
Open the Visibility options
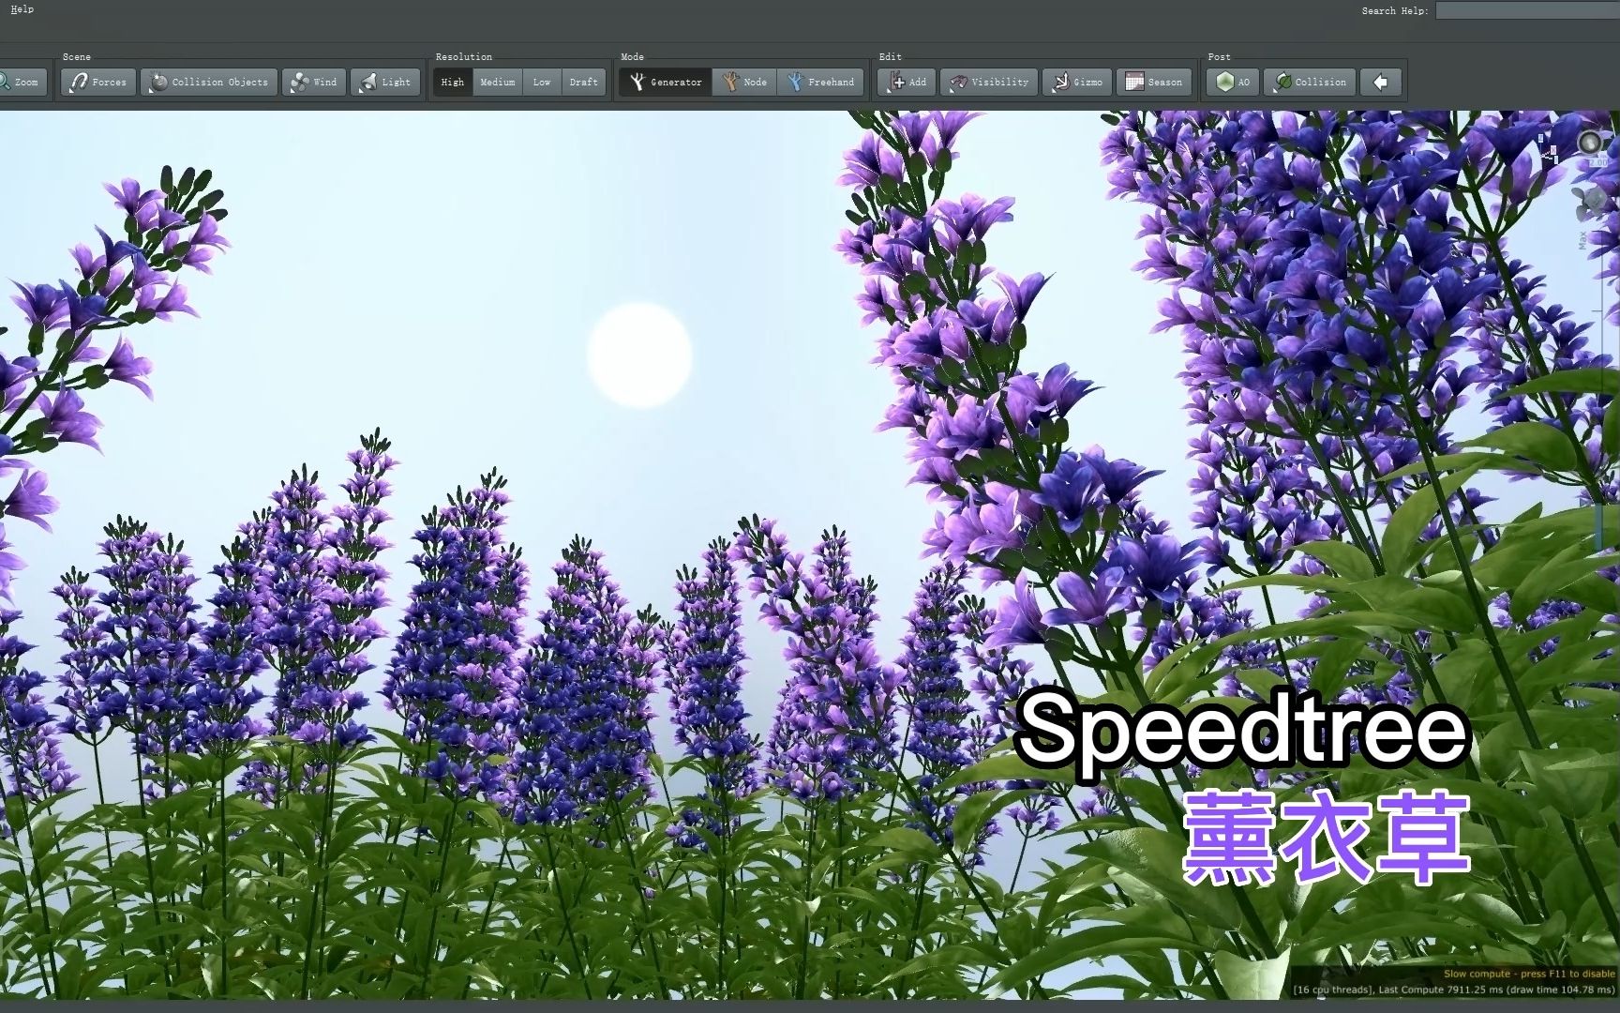coord(989,83)
